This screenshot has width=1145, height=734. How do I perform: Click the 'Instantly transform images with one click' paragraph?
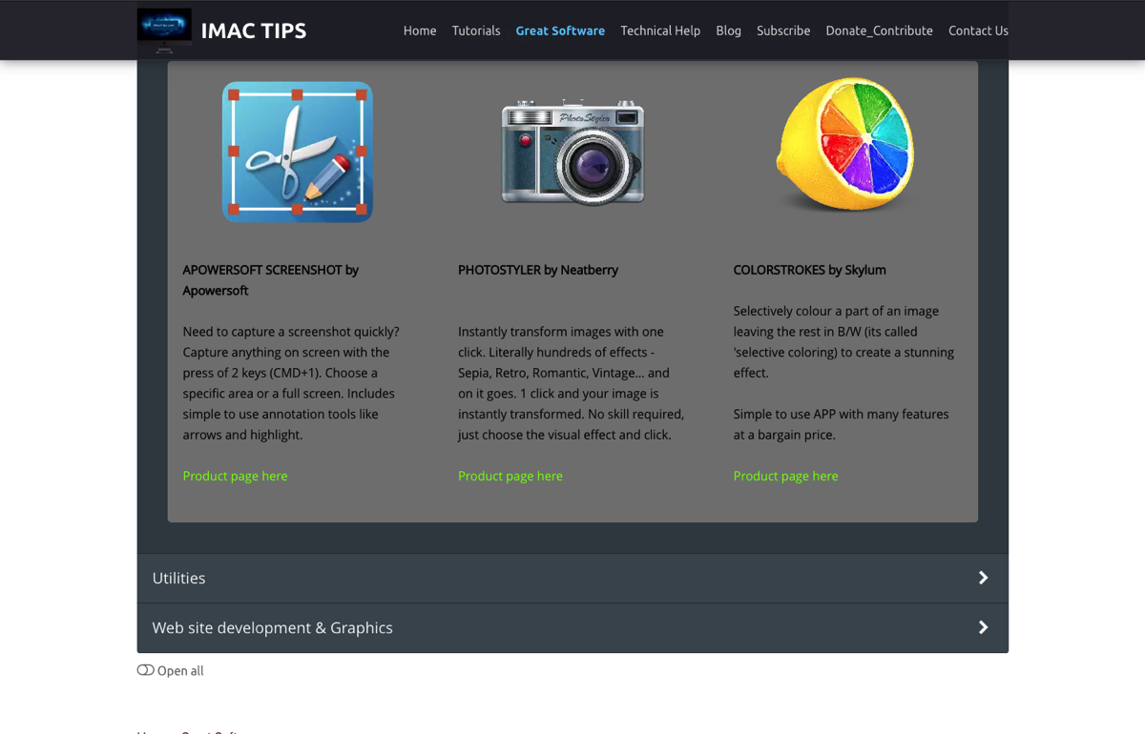(572, 383)
